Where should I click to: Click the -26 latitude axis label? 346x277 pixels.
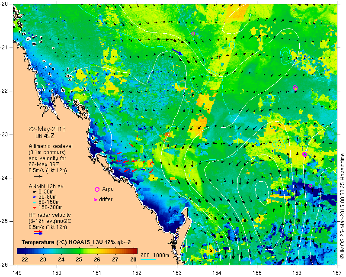tap(4, 264)
